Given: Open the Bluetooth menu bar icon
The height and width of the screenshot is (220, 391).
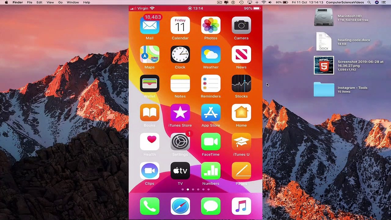Looking at the screenshot, I should tap(257, 2).
